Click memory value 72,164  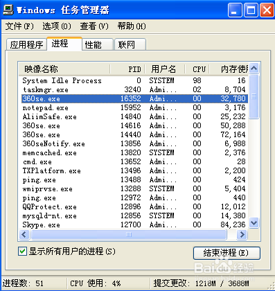[x=233, y=134]
